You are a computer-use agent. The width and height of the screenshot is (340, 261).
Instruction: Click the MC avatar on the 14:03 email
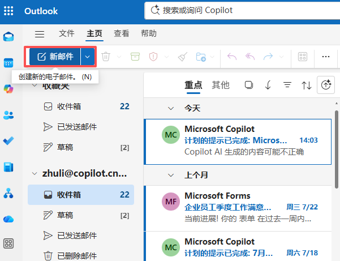point(171,135)
